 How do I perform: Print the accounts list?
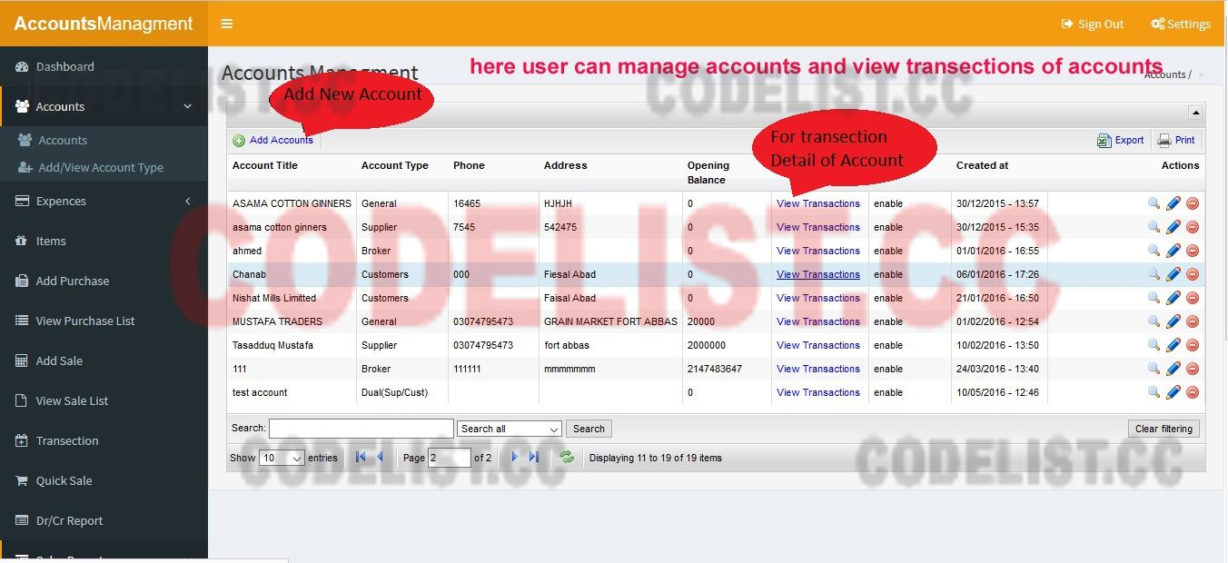click(1176, 140)
